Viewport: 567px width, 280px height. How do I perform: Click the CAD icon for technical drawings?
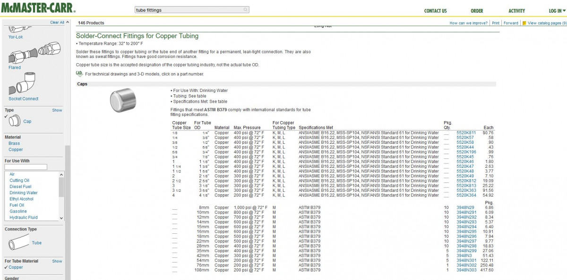click(x=79, y=74)
